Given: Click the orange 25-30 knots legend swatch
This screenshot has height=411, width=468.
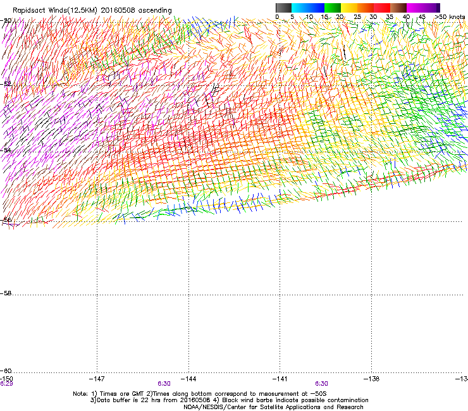Looking at the screenshot, I should (366, 8).
